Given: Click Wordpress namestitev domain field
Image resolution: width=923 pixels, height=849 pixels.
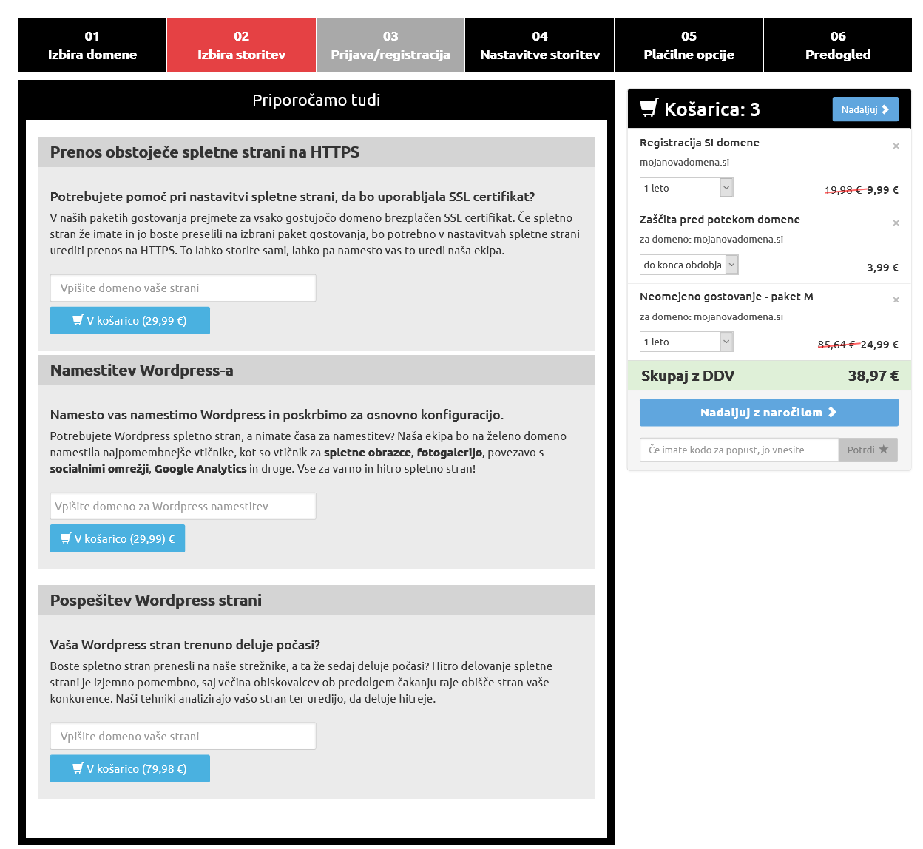Looking at the screenshot, I should [x=183, y=507].
